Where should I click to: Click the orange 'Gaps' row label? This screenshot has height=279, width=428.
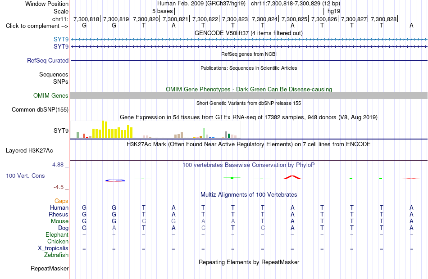61,201
